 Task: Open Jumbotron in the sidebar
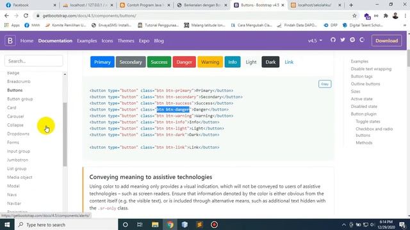tap(17, 160)
